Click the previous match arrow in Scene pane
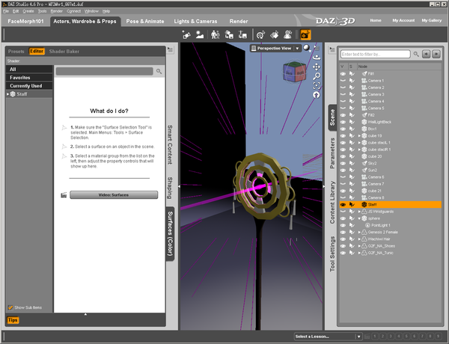449x344 pixels. click(x=426, y=54)
